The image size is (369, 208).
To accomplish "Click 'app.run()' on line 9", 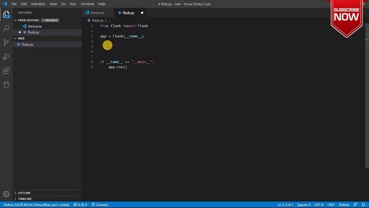I will pyautogui.click(x=118, y=67).
